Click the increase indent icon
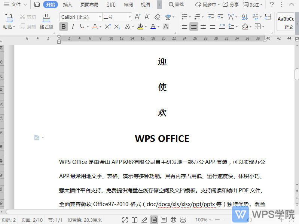Viewport: 299px width, 224px height. coord(221,17)
